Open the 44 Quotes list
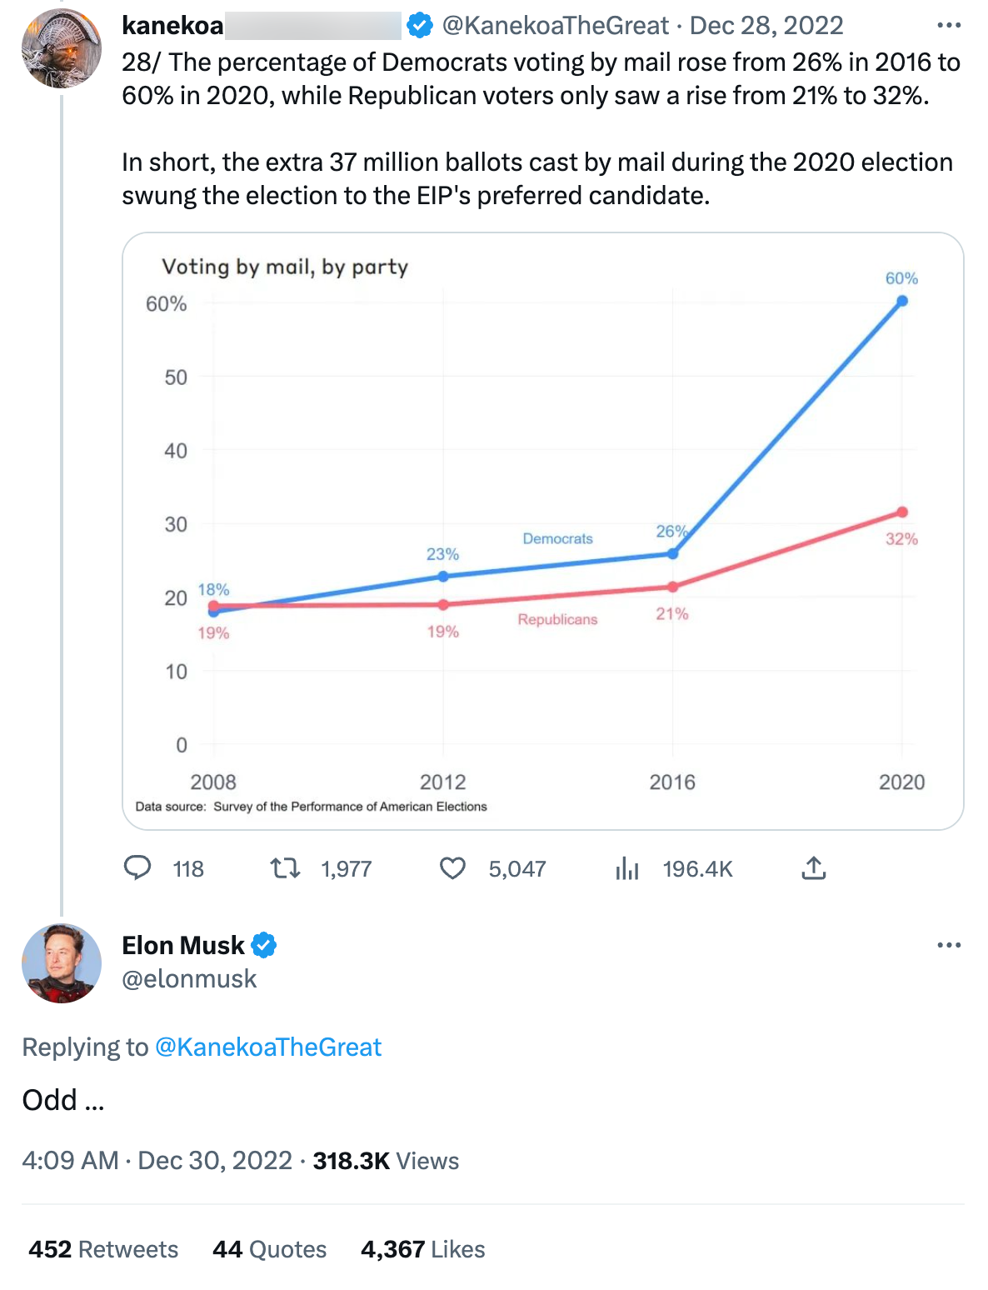The width and height of the screenshot is (988, 1290). coord(269,1249)
